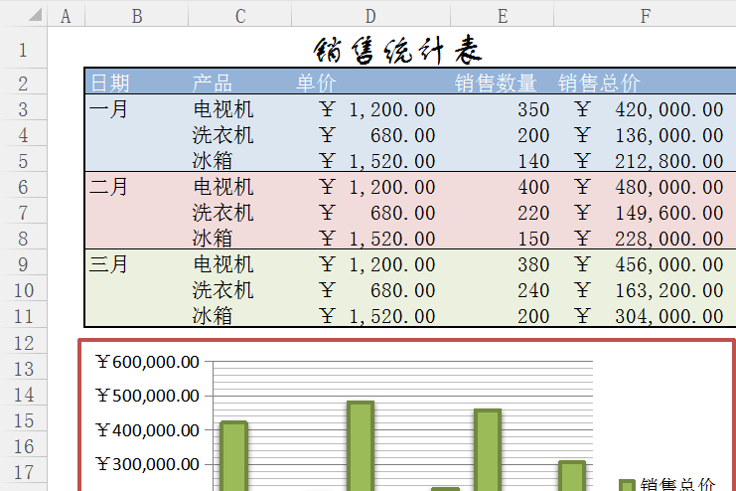
Task: Select the 日期 header cell
Action: [x=110, y=82]
